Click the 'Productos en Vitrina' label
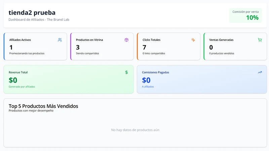Image resolution: width=269 pixels, height=151 pixels. click(x=89, y=40)
